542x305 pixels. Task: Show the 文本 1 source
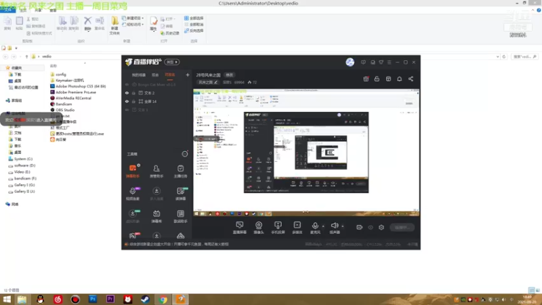coord(127,110)
